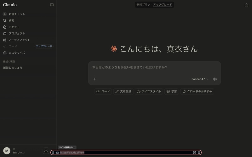Open the ghost incognito chat icon

click(x=246, y=5)
